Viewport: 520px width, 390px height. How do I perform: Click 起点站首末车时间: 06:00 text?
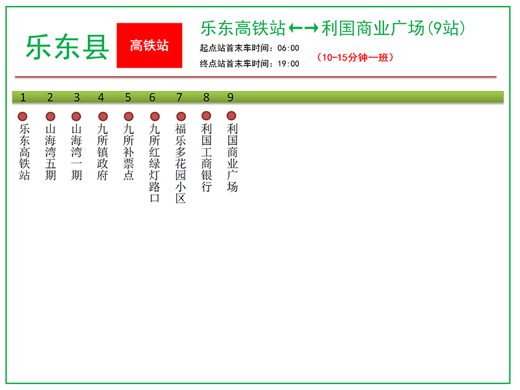click(250, 48)
